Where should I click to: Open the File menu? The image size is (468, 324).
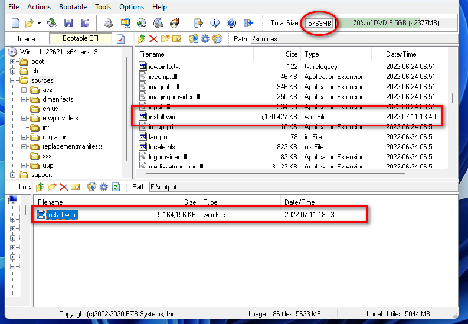(x=14, y=7)
